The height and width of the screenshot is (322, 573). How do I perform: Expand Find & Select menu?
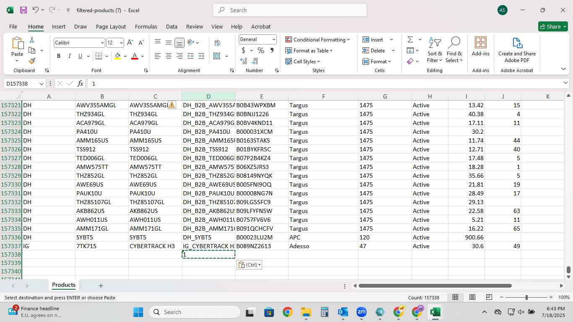pos(454,50)
